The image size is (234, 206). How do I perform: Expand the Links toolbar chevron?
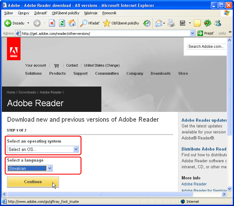[x=230, y=32]
